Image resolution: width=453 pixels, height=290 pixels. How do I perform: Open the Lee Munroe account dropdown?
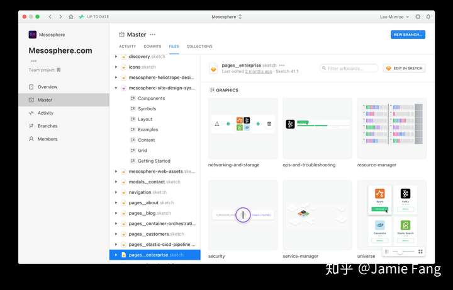(x=394, y=17)
